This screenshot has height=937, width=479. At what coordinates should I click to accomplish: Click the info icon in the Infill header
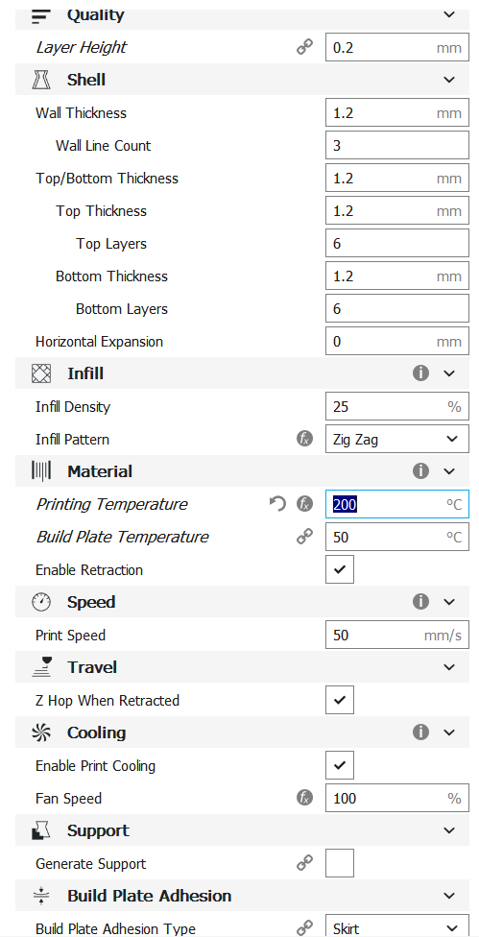click(x=420, y=373)
